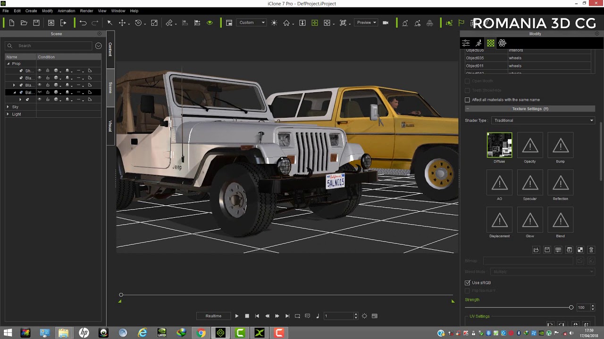Click the Export icon in the toolbar
Screen dimensions: 604x339
[63, 23]
